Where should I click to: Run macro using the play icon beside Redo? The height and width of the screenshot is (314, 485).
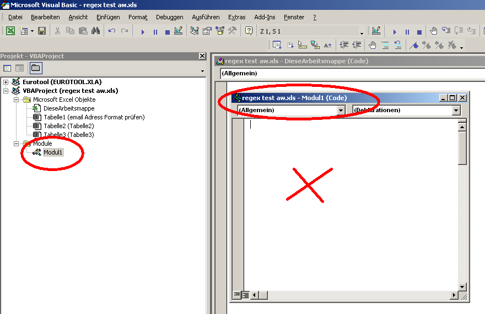(x=143, y=31)
